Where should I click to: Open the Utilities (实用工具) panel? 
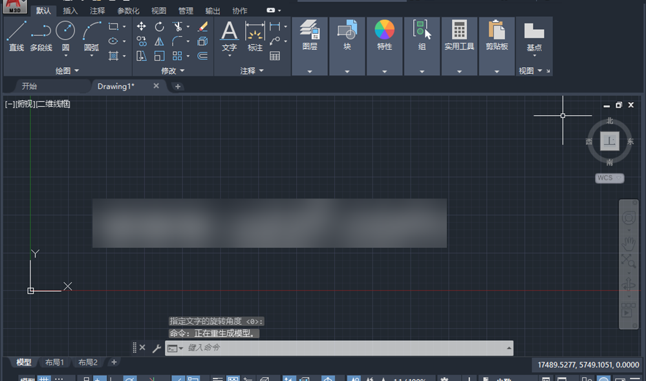coord(459,46)
